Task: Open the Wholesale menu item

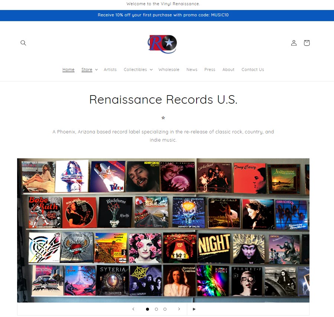Action: 169,69
